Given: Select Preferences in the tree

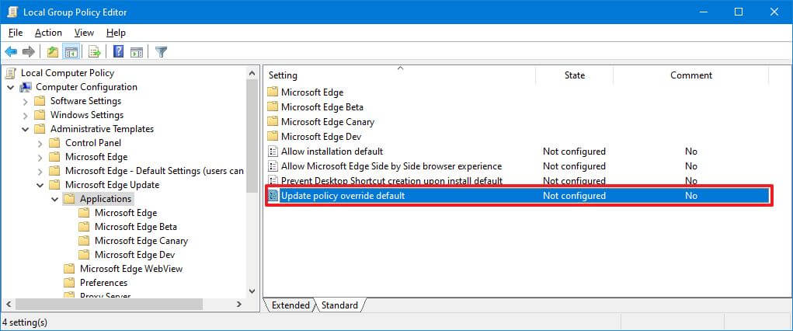Looking at the screenshot, I should (x=103, y=282).
